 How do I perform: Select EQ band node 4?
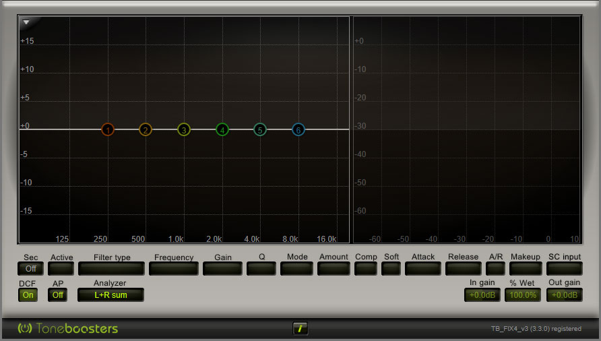[x=222, y=129]
